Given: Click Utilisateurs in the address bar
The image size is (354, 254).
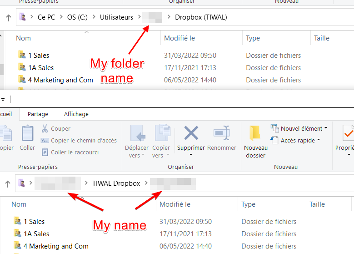Looking at the screenshot, I should (x=116, y=17).
